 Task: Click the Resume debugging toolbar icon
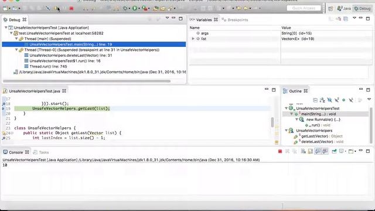pyautogui.click(x=56, y=9)
